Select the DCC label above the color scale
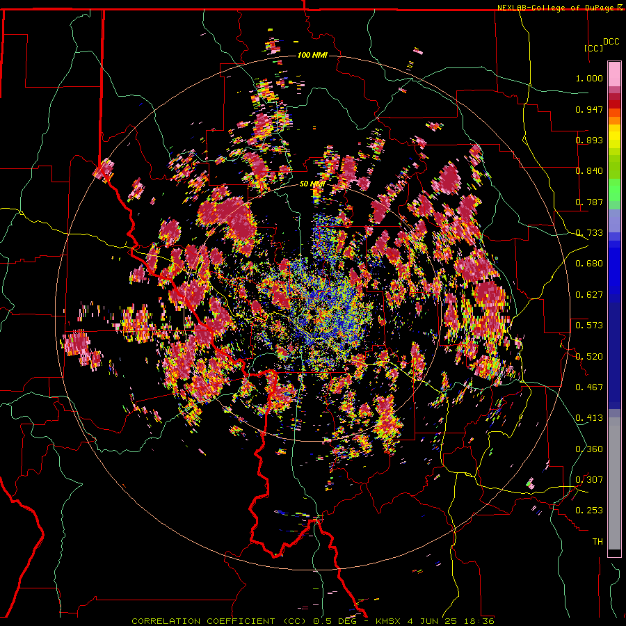This screenshot has height=626, width=626. tap(611, 42)
